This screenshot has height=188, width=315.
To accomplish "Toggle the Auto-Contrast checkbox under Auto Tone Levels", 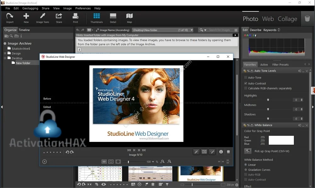I will (245, 83).
